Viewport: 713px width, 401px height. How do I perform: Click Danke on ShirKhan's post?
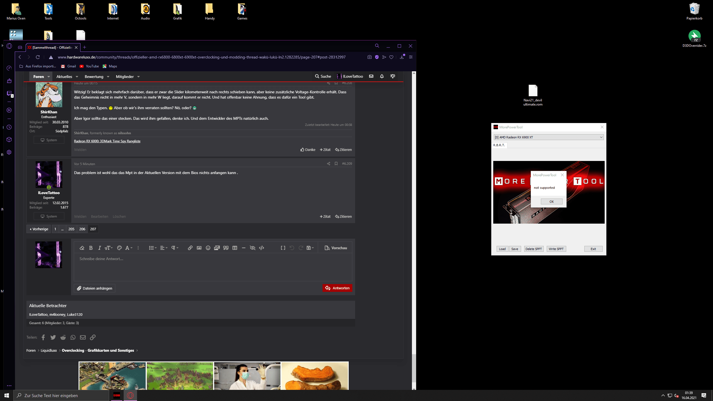click(x=308, y=150)
